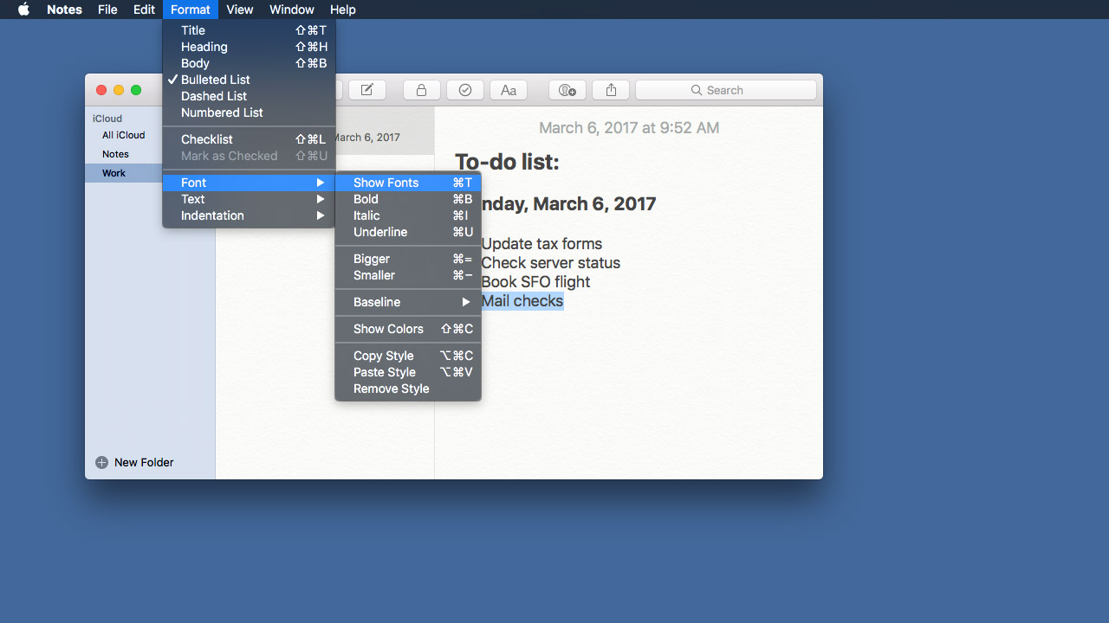Choose Body style
Image resolution: width=1109 pixels, height=623 pixels.
pos(249,63)
